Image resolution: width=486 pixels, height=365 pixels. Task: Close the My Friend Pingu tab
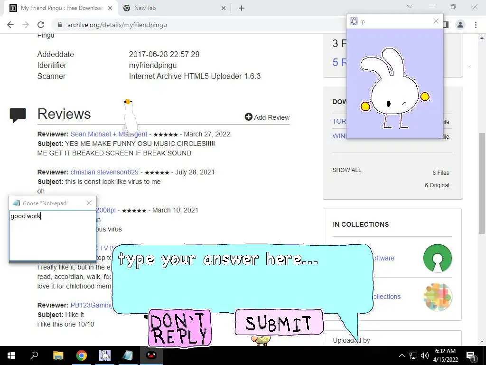pos(110,9)
